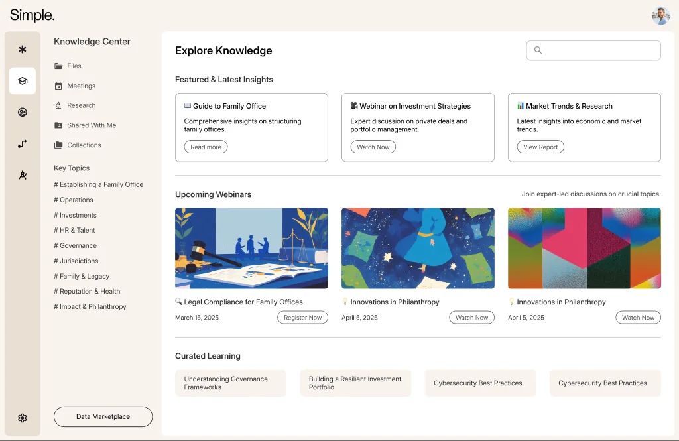Click the Knowledge Center heading
This screenshot has height=441, width=679.
(92, 42)
